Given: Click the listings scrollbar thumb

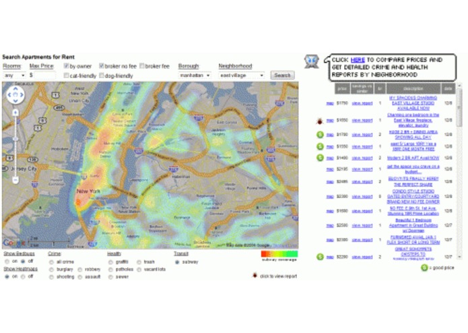Looking at the screenshot, I should click(x=459, y=106).
